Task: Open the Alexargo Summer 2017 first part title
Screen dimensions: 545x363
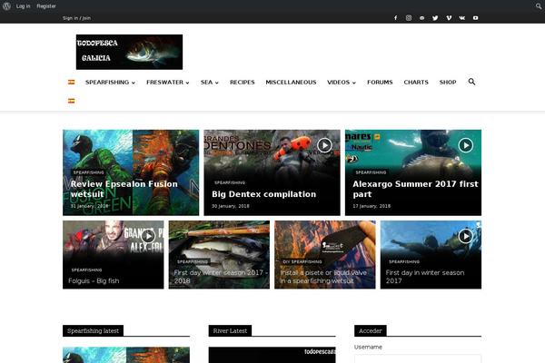Action: 415,189
